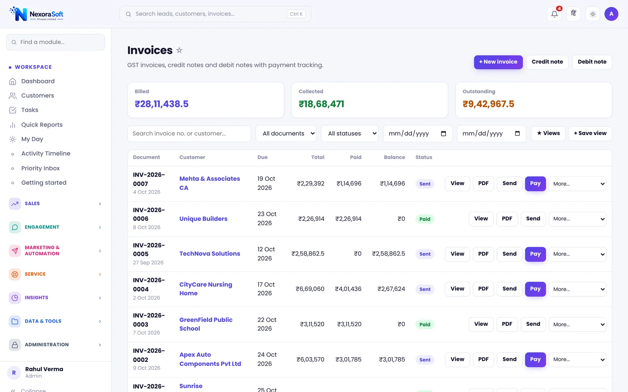Click the Paid status badge for GreenField row
Image resolution: width=628 pixels, height=392 pixels.
click(x=425, y=325)
